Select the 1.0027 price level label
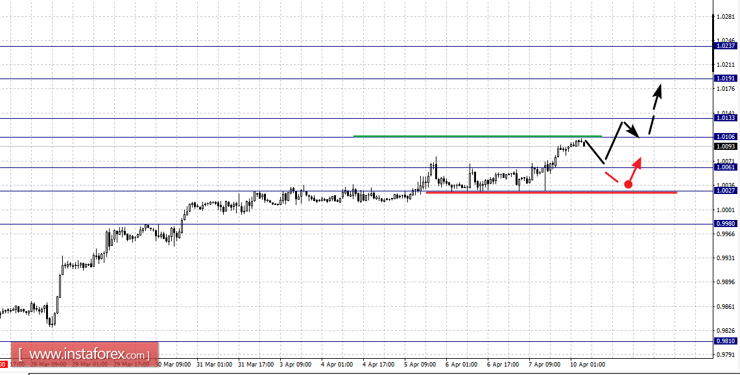 pos(725,190)
